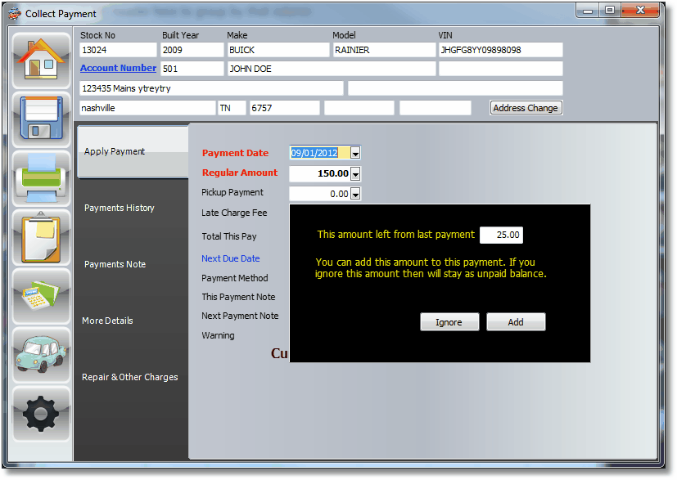Select the More Details tab

tap(107, 321)
